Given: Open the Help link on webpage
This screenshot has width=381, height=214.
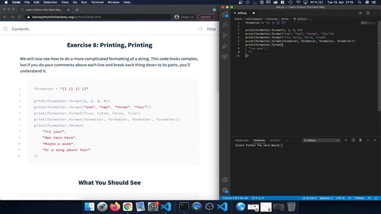Looking at the screenshot, I should [x=211, y=29].
